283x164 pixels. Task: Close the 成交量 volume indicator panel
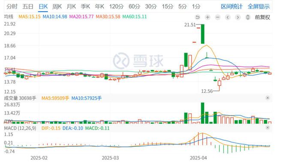click(x=268, y=98)
